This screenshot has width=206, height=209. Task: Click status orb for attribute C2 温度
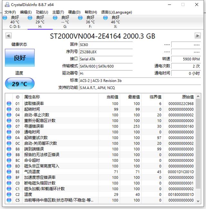coord(9,195)
